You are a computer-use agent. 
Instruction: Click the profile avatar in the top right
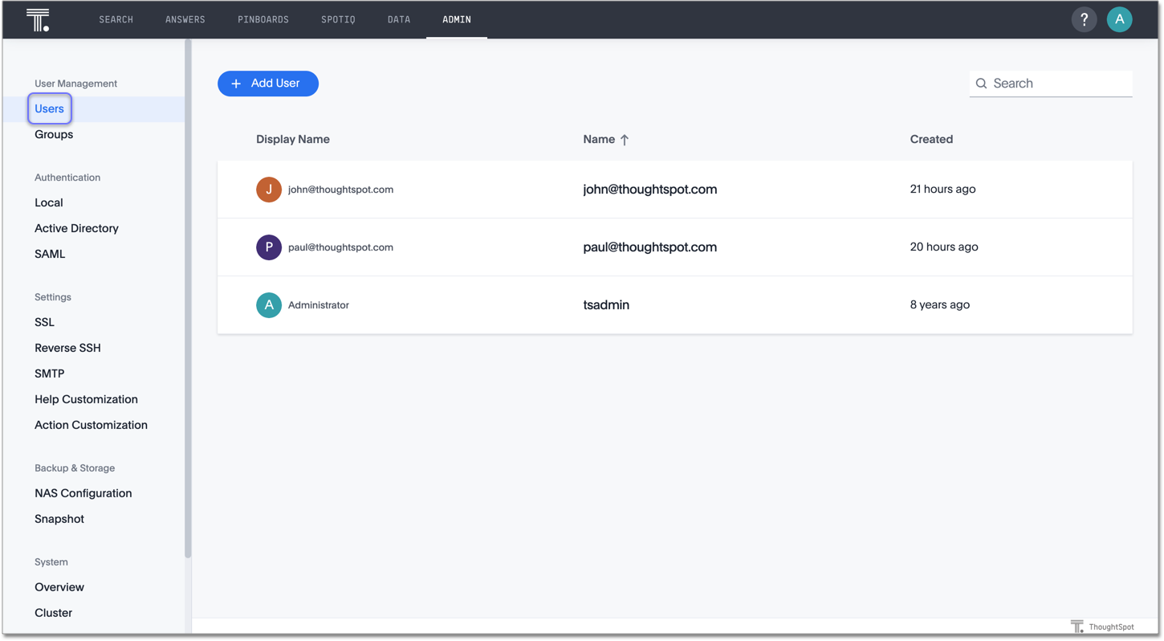coord(1120,19)
